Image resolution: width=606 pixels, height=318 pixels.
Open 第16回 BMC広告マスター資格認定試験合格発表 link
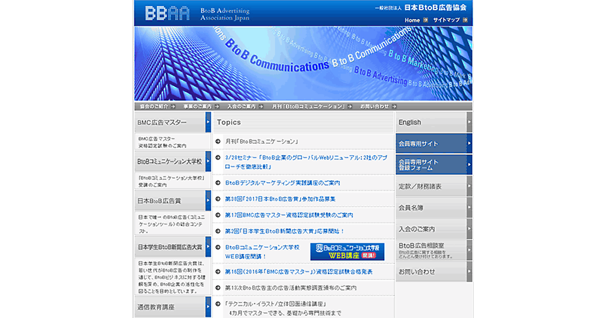(299, 272)
